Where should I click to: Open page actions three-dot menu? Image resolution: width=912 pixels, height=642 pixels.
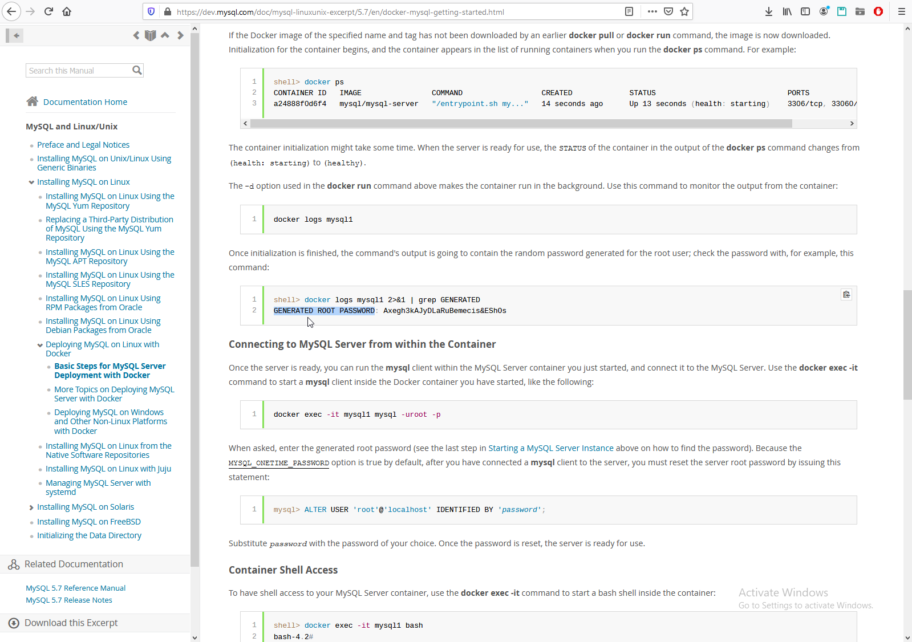click(652, 11)
